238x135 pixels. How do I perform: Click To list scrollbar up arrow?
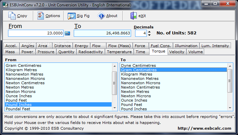click(230, 66)
